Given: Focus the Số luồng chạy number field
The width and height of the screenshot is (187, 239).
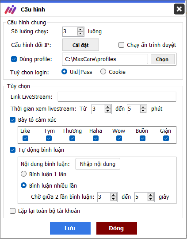Looking at the screenshot, I should point(70,31).
